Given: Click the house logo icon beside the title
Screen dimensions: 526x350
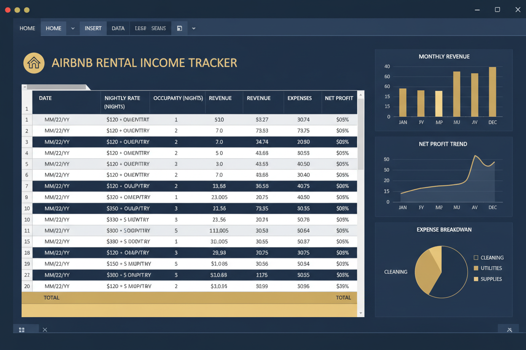Looking at the screenshot, I should tap(34, 63).
